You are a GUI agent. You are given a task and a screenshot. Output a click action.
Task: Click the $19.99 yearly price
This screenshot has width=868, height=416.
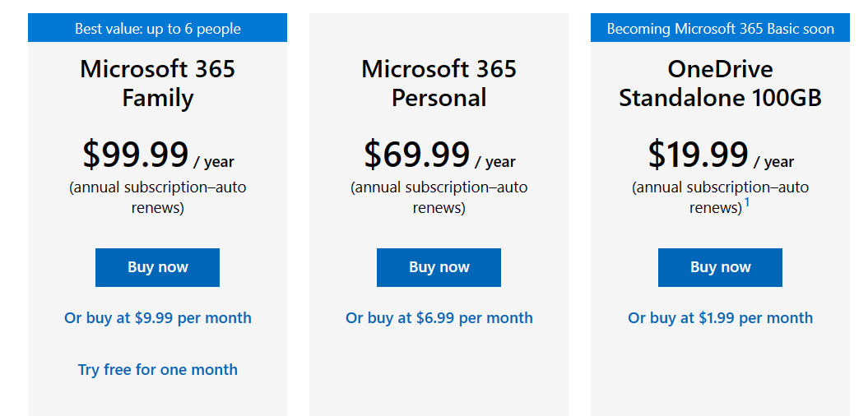[x=698, y=155]
